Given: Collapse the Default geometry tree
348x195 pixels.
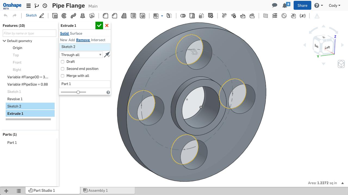Looking at the screenshot, I should tap(4, 41).
